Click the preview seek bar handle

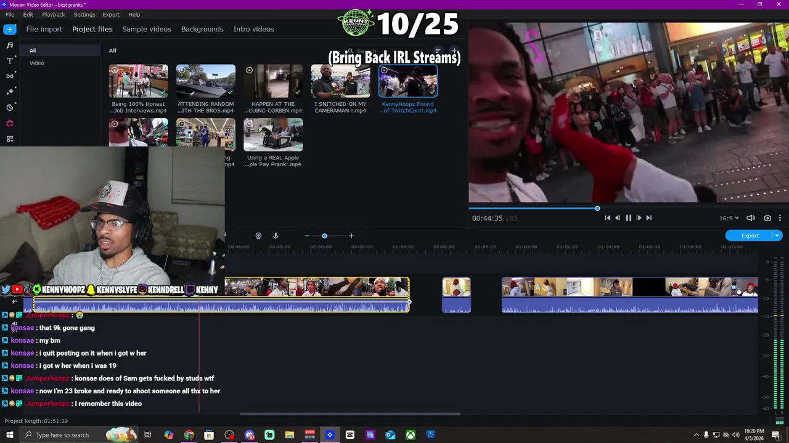597,209
